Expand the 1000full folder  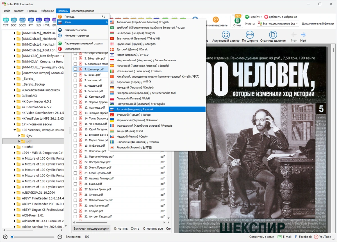[15, 147]
